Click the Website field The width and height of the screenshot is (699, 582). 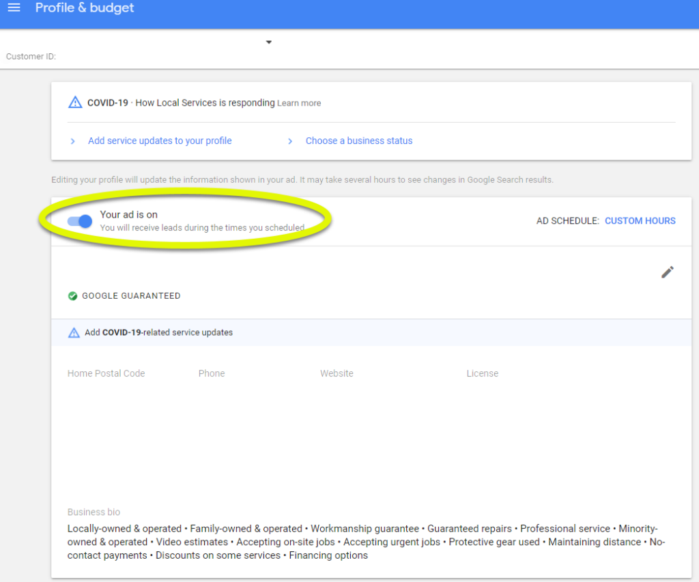click(337, 373)
